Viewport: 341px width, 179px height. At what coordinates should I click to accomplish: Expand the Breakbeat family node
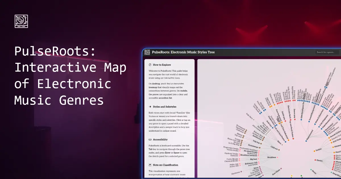pos(277,157)
